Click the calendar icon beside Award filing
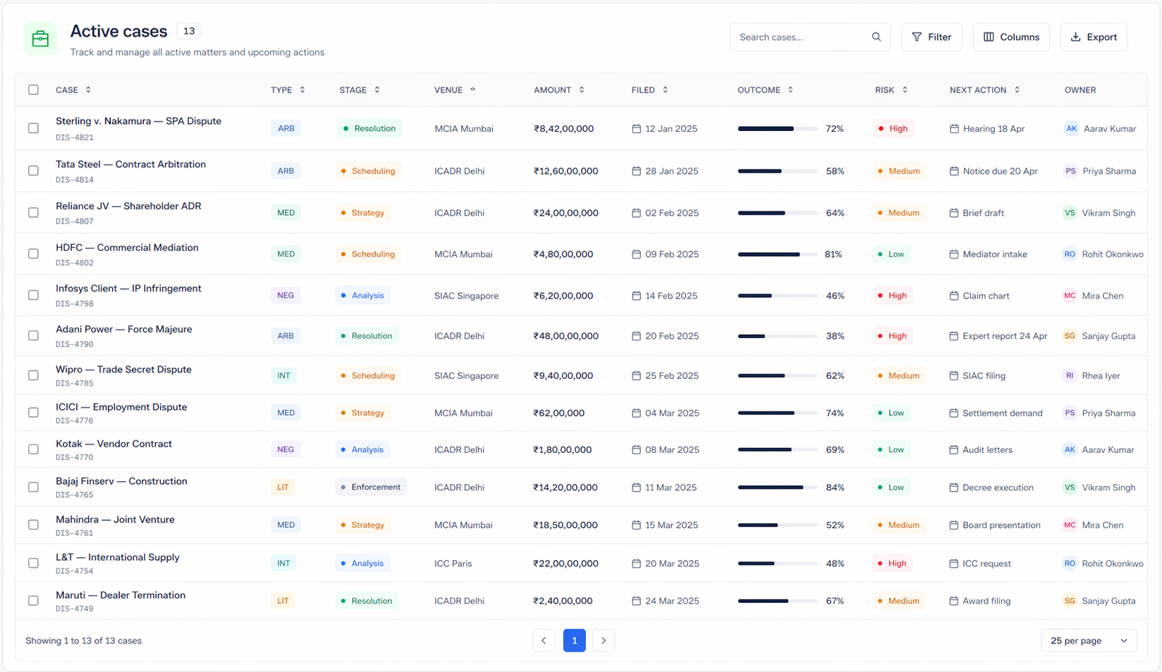1162x672 pixels. coord(954,601)
